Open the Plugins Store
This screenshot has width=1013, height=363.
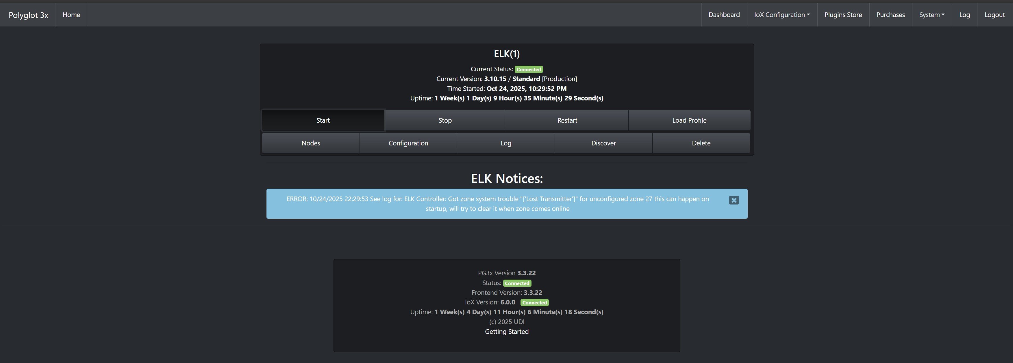pos(843,15)
